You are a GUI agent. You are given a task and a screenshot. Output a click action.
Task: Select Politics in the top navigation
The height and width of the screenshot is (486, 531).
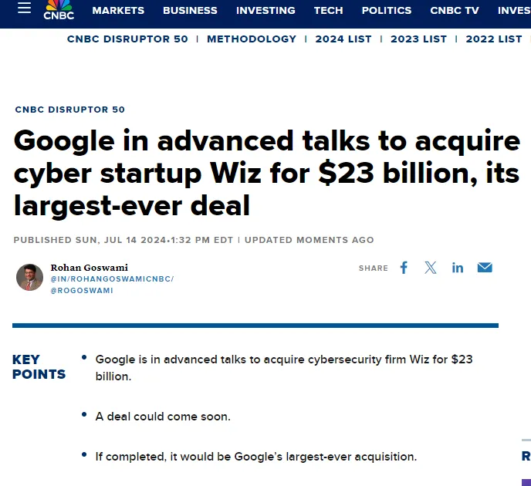pos(387,10)
